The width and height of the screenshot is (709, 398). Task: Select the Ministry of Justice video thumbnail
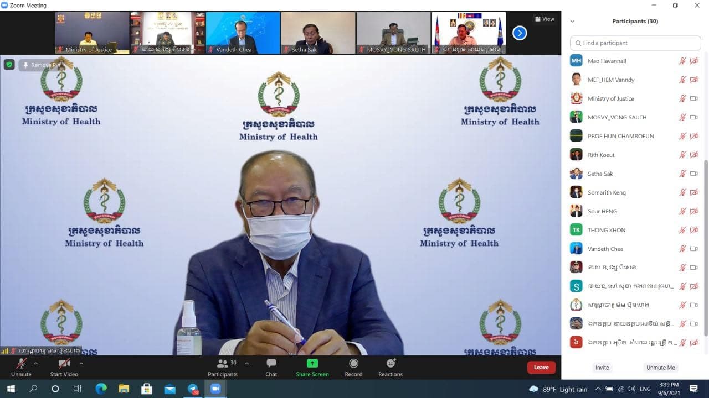click(x=92, y=33)
